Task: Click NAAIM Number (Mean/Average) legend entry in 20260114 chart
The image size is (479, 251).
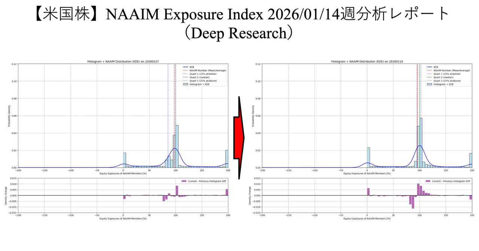Action: [448, 70]
